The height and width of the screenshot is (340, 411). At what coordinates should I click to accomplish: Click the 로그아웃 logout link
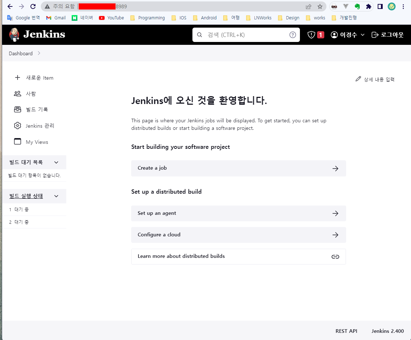pyautogui.click(x=387, y=35)
